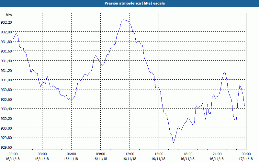
Task: Click the 21:00 time axis label
Action: (x=217, y=154)
